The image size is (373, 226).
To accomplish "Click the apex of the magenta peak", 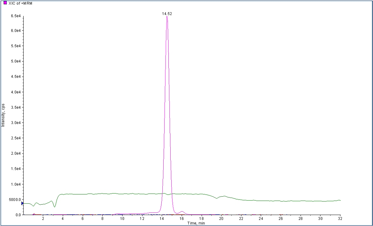I will [x=167, y=17].
